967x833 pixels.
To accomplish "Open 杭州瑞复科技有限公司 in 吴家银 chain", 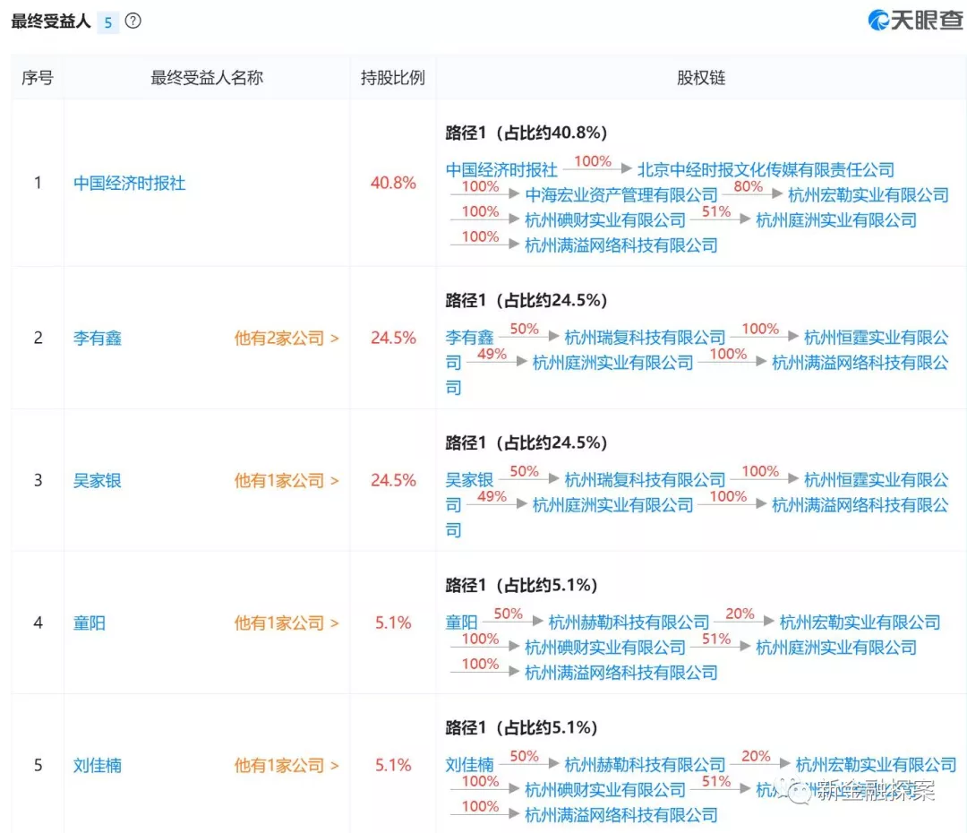I will 645,480.
